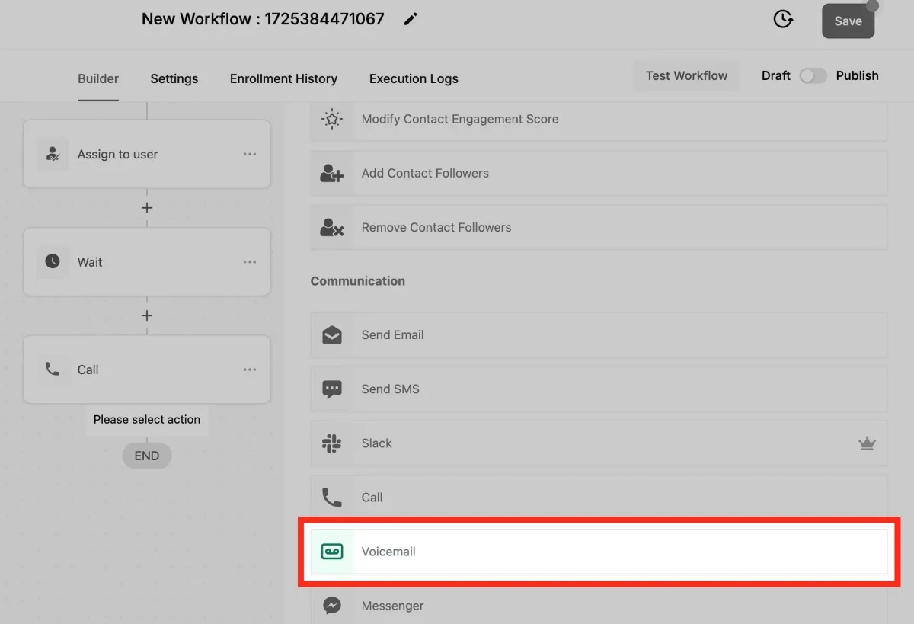Open the three-dot menu on Wait step

tap(250, 262)
